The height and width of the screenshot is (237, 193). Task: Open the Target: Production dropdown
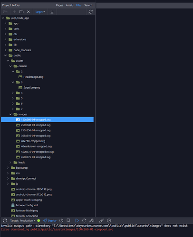click(23, 220)
